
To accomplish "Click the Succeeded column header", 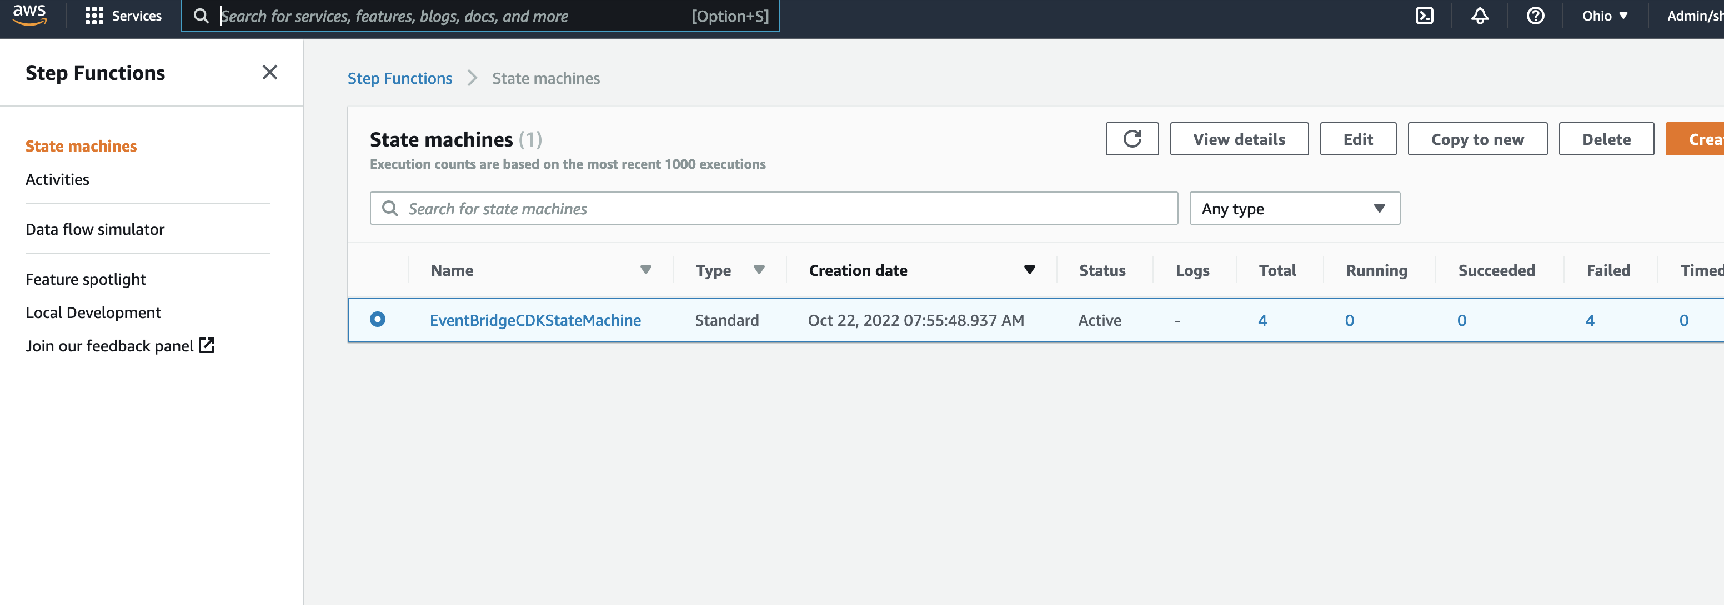I will tap(1496, 270).
